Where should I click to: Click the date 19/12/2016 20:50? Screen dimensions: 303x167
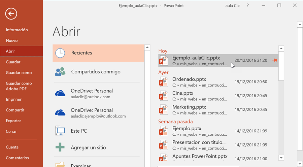251,82
